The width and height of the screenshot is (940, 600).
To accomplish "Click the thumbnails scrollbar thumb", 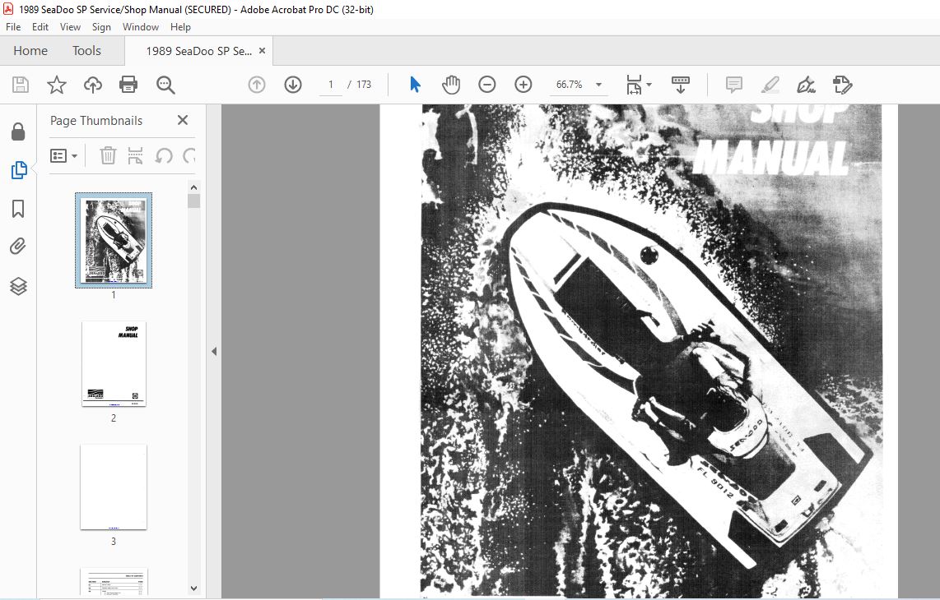I will pos(193,201).
